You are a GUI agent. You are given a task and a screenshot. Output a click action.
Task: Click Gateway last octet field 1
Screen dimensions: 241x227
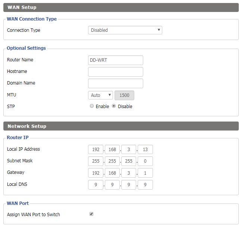click(x=145, y=173)
